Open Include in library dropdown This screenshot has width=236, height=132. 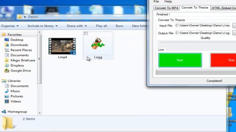43,26
